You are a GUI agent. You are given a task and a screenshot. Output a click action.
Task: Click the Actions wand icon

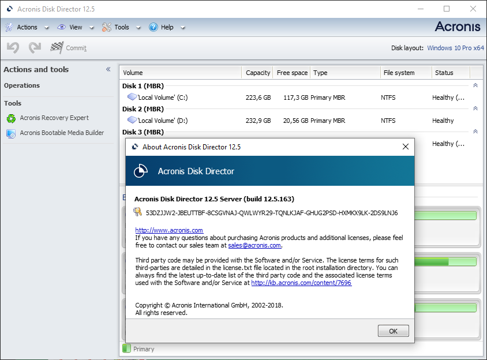point(9,27)
